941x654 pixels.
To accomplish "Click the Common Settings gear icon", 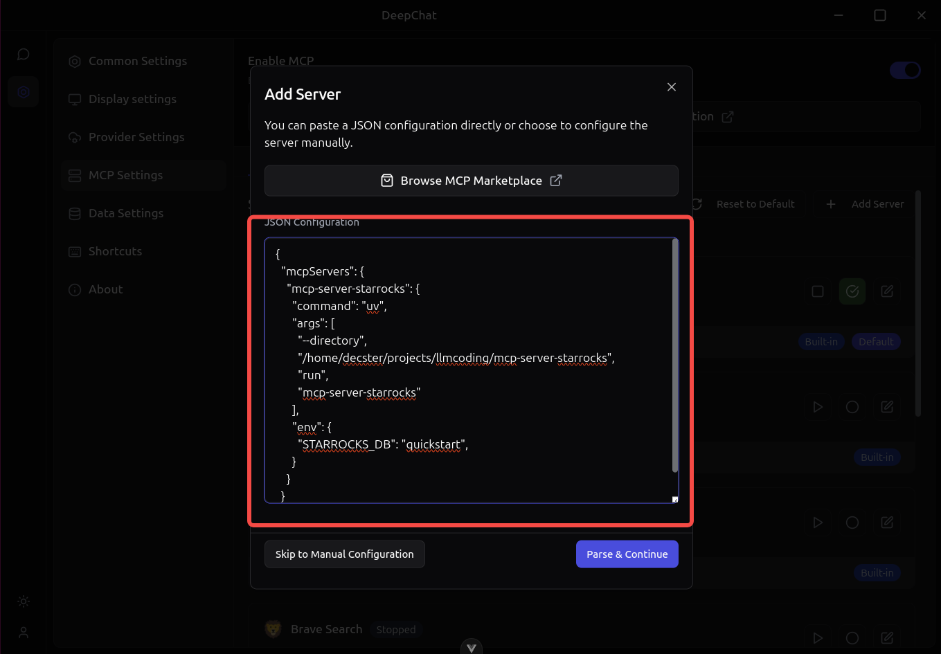I will 75,62.
